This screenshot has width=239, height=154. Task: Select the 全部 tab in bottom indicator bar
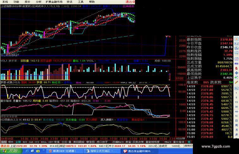18,142
